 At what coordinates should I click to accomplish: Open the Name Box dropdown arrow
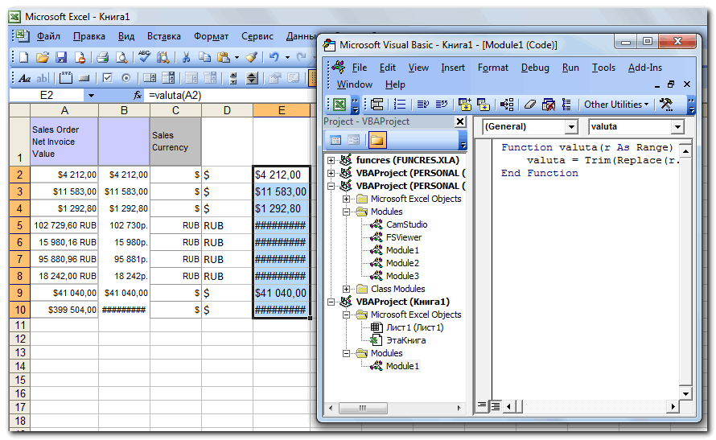[x=92, y=96]
